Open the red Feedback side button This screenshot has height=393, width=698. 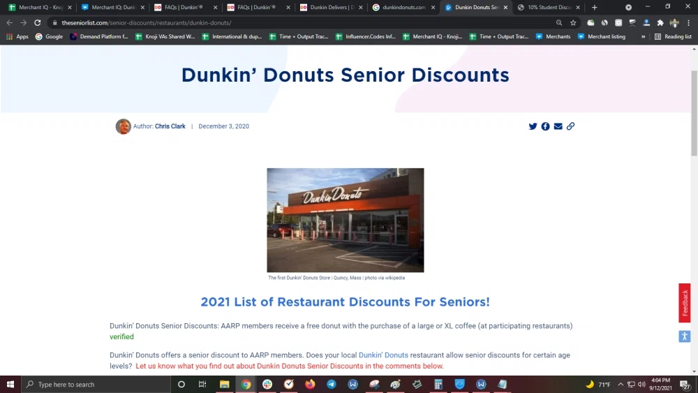[685, 302]
